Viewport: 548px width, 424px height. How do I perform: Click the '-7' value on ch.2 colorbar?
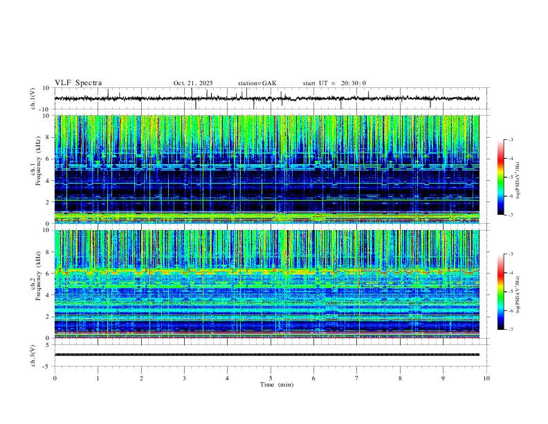tap(511, 329)
